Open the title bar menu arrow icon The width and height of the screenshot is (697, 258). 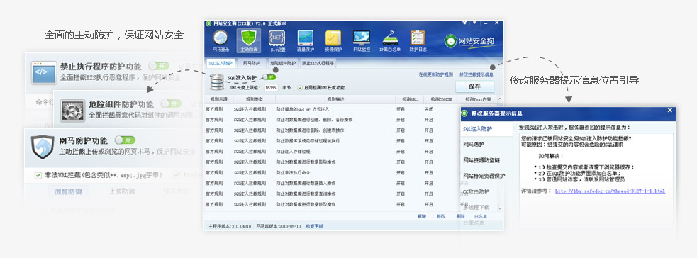tap(475, 22)
